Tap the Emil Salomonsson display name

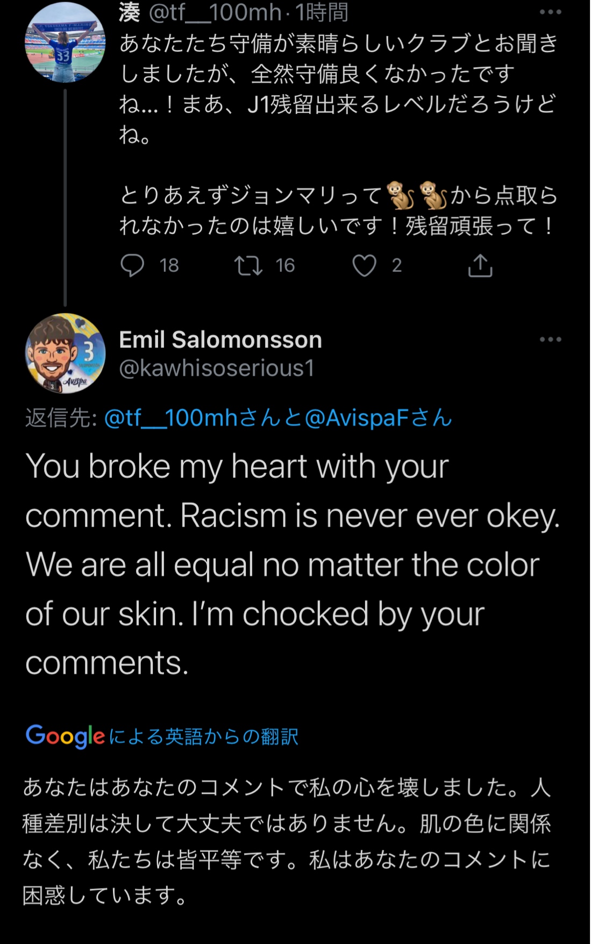coord(220,340)
